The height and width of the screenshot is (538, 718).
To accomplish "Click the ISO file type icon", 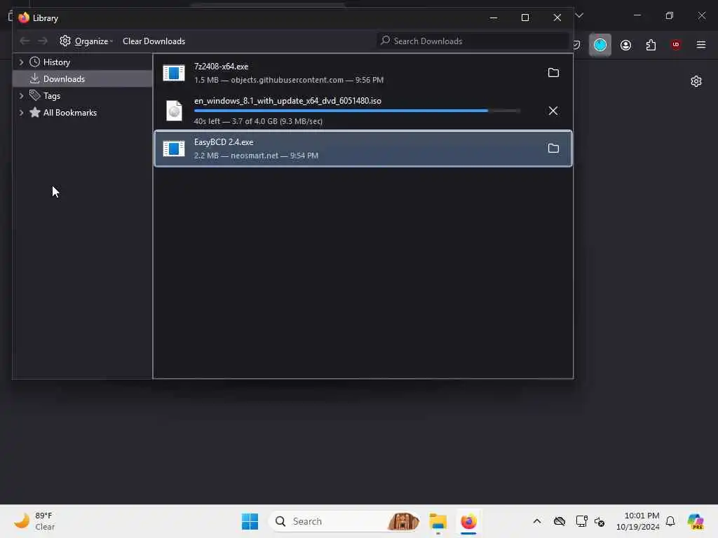I will click(x=174, y=111).
